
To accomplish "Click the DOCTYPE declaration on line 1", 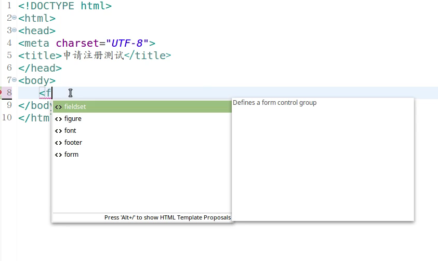I will pyautogui.click(x=64, y=6).
